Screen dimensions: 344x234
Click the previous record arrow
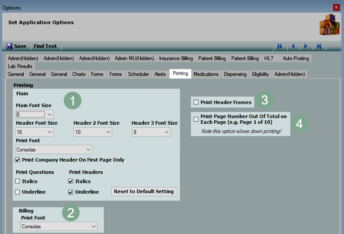pos(293,46)
